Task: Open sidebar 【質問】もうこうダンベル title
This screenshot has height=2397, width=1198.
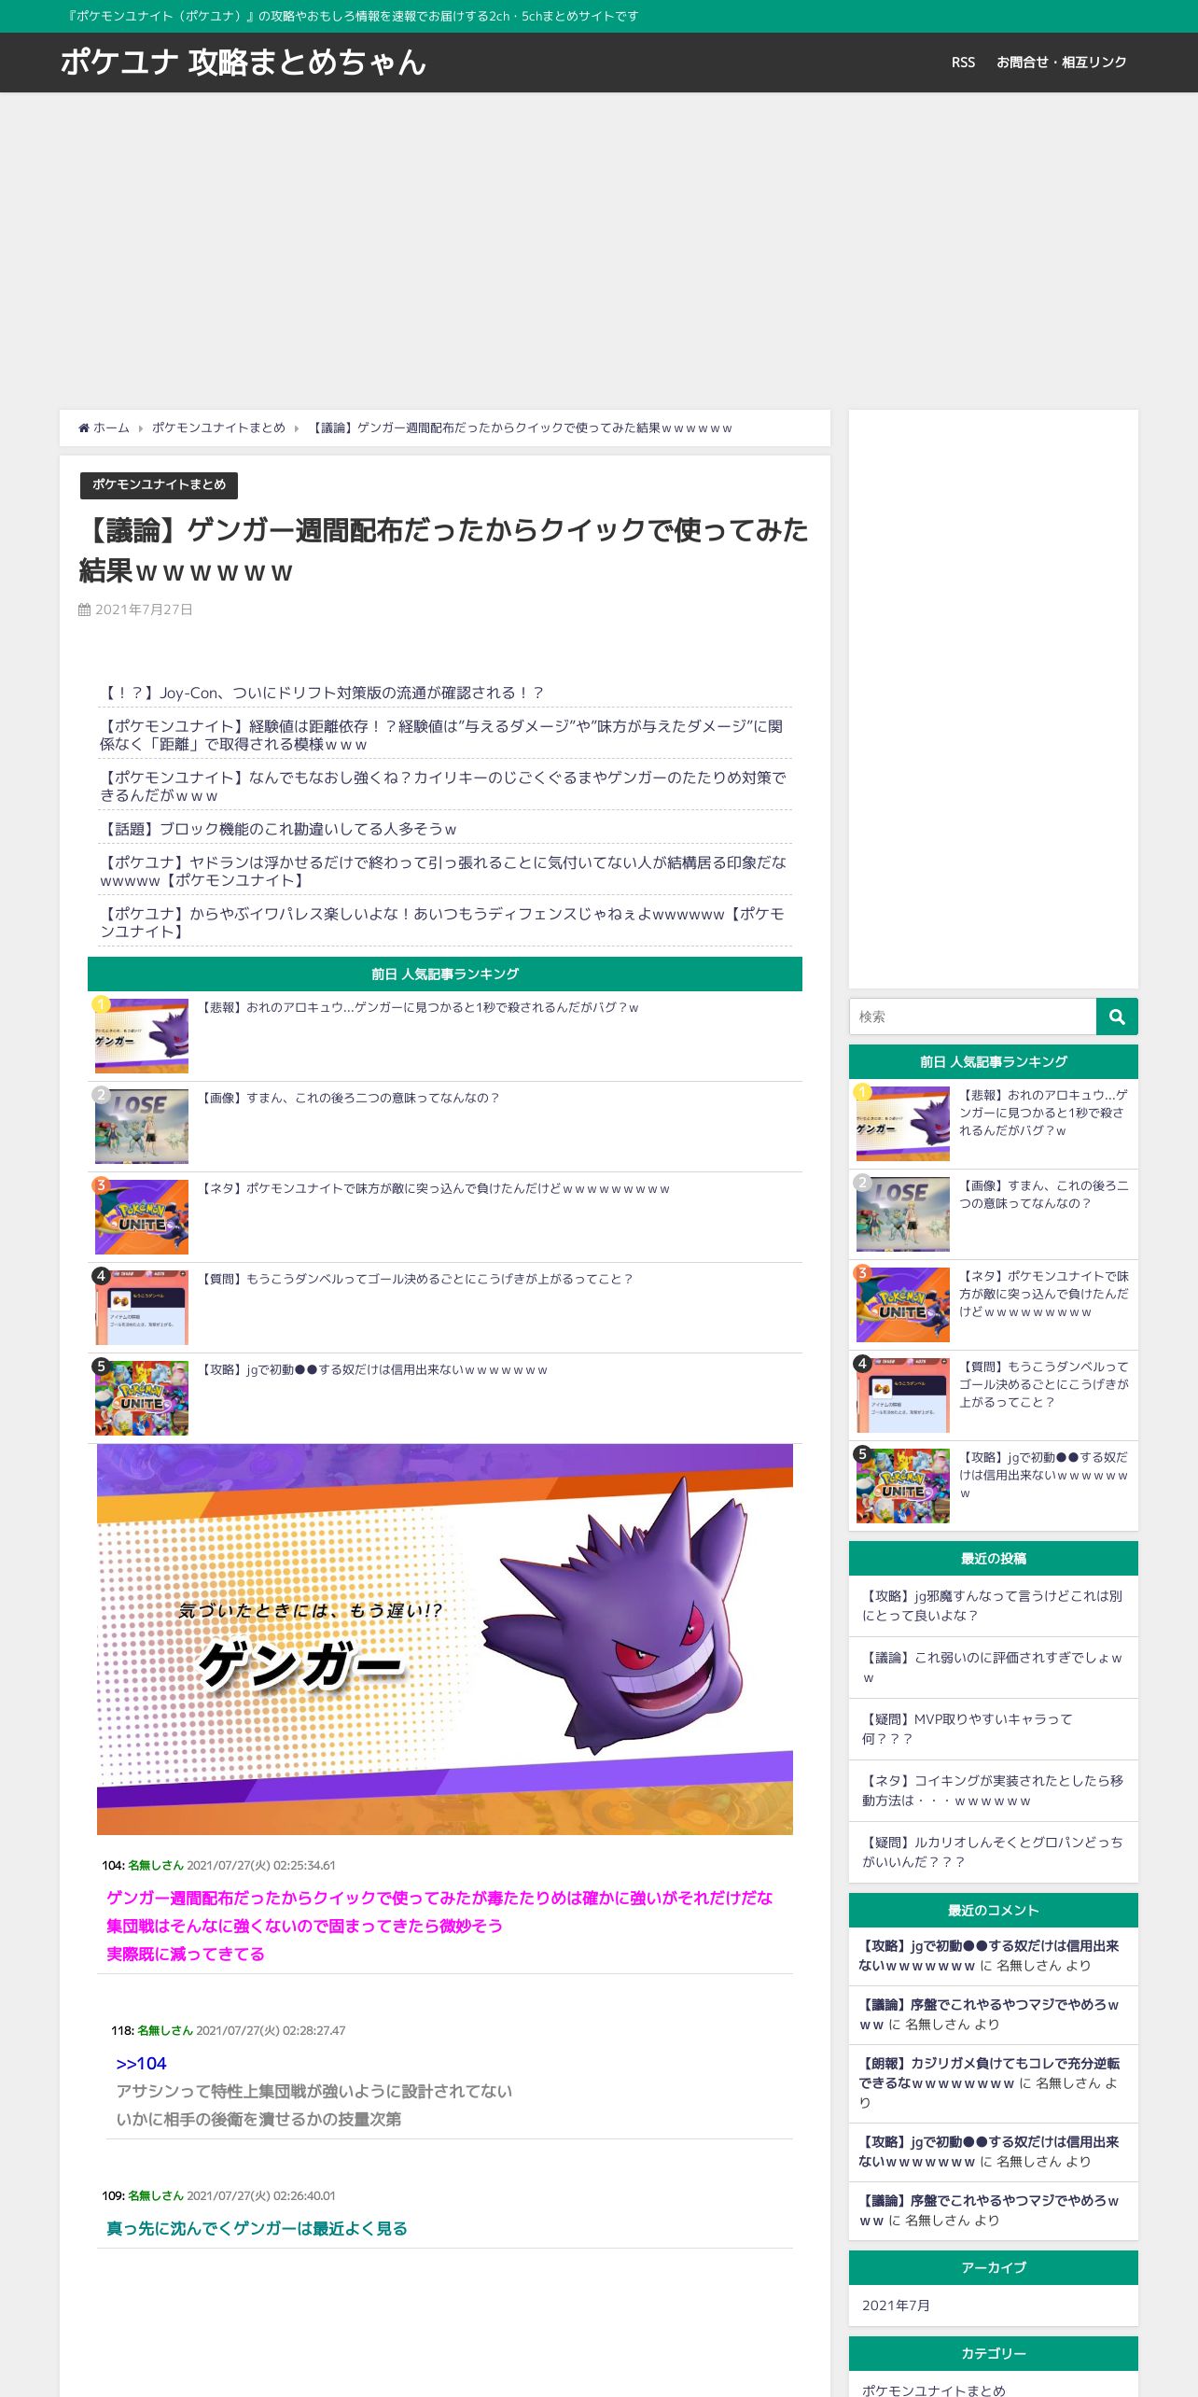Action: tap(1044, 1384)
